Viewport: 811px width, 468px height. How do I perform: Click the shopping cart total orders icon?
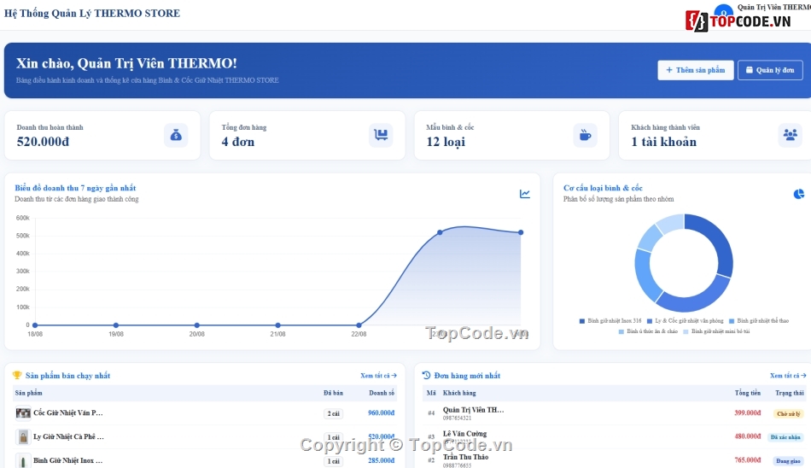coord(381,135)
